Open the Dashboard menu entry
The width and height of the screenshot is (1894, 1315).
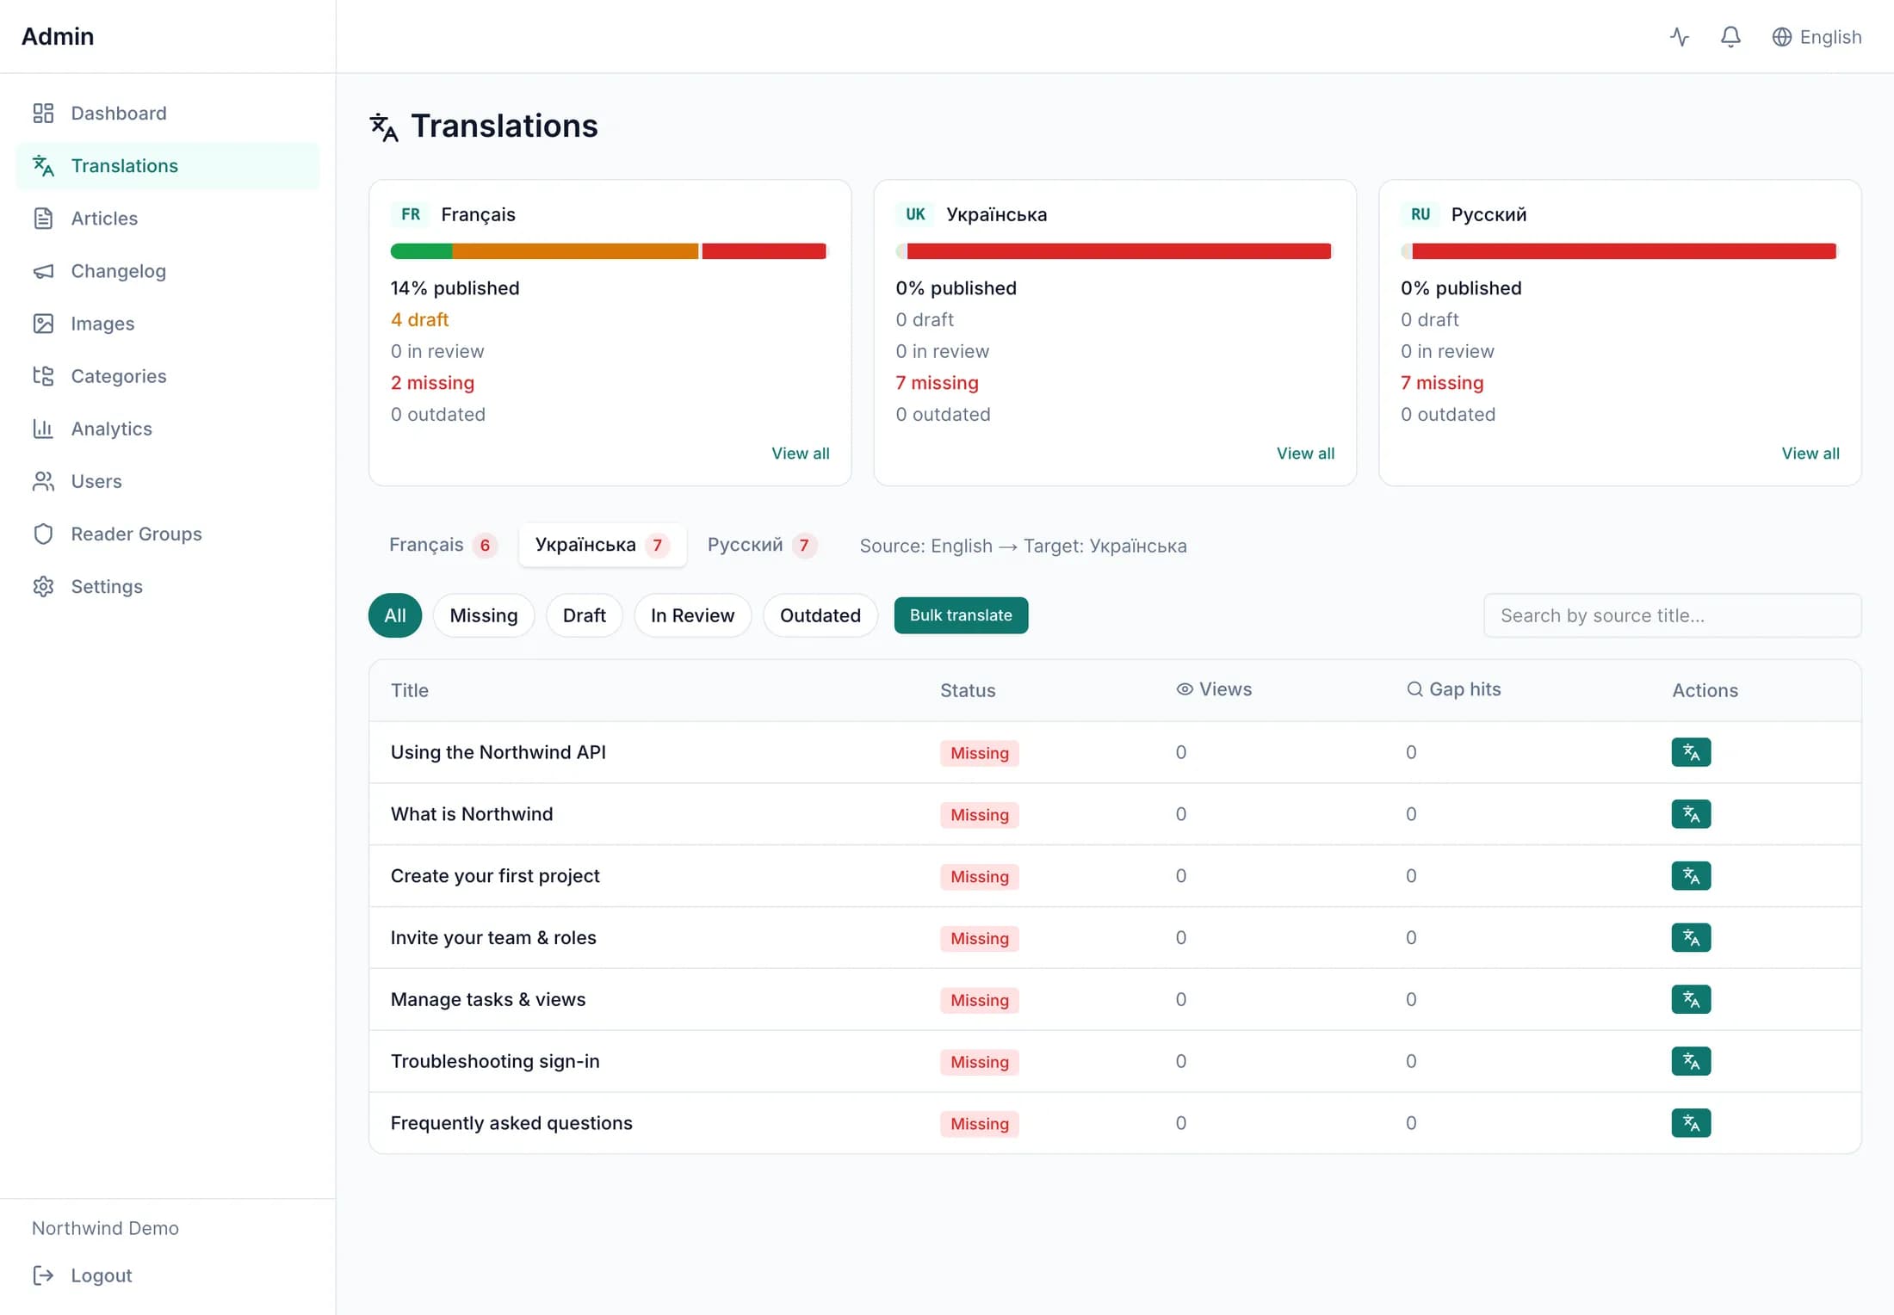tap(168, 114)
